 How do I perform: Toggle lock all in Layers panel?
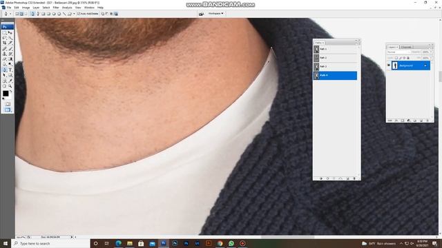click(408, 58)
